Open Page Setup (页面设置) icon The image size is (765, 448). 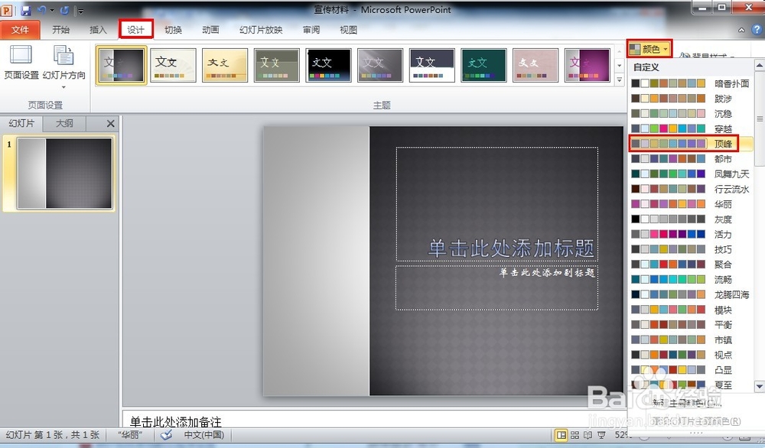coord(21,62)
